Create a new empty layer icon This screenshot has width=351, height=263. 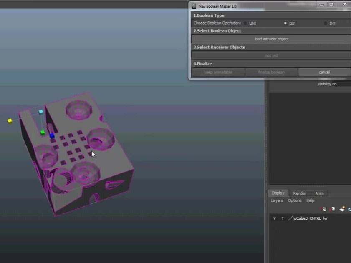tap(342, 209)
